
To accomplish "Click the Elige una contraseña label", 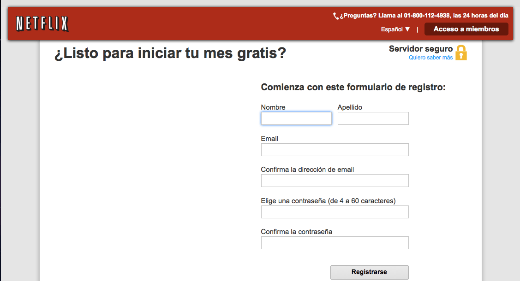I will [x=328, y=201].
